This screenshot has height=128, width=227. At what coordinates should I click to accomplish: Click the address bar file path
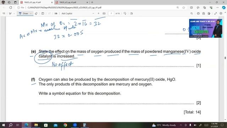tap(65, 7)
